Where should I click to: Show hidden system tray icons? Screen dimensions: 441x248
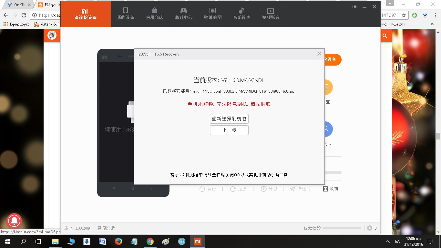click(x=388, y=242)
